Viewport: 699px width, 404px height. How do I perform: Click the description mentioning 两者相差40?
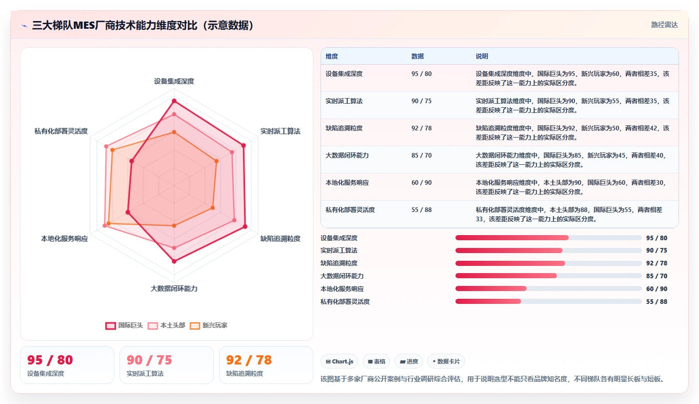click(x=572, y=160)
